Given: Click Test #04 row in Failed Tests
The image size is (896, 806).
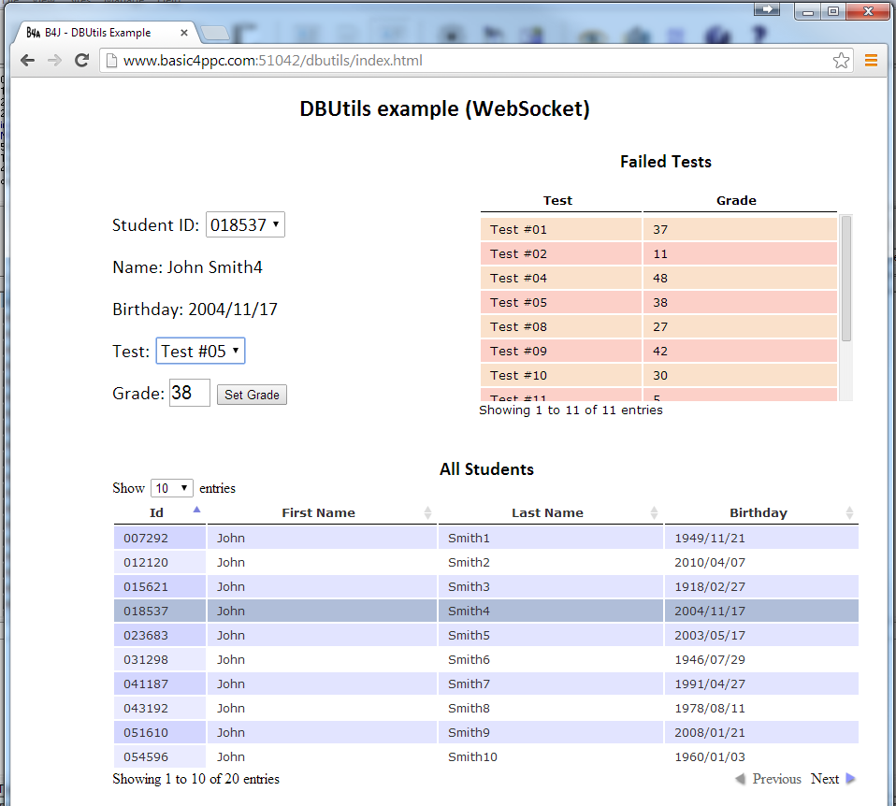Looking at the screenshot, I should 658,279.
